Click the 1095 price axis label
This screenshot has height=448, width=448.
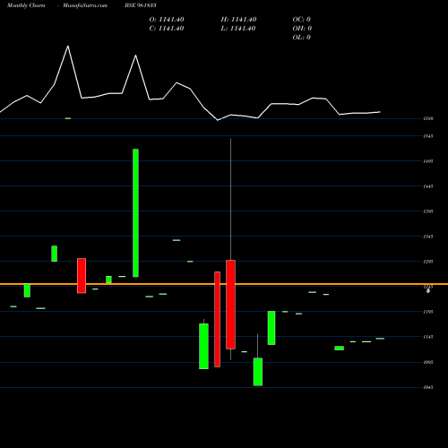[x=428, y=362]
